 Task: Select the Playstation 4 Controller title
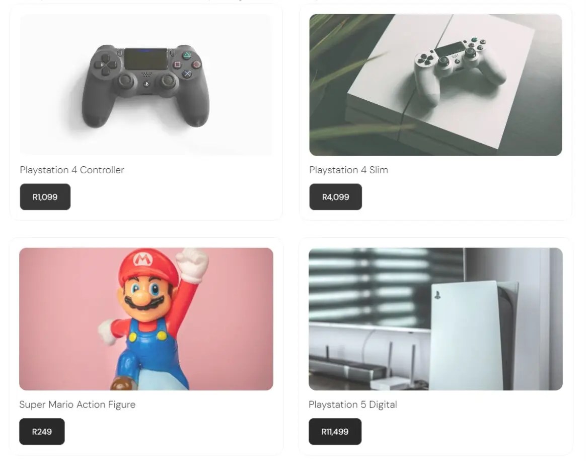pyautogui.click(x=72, y=170)
